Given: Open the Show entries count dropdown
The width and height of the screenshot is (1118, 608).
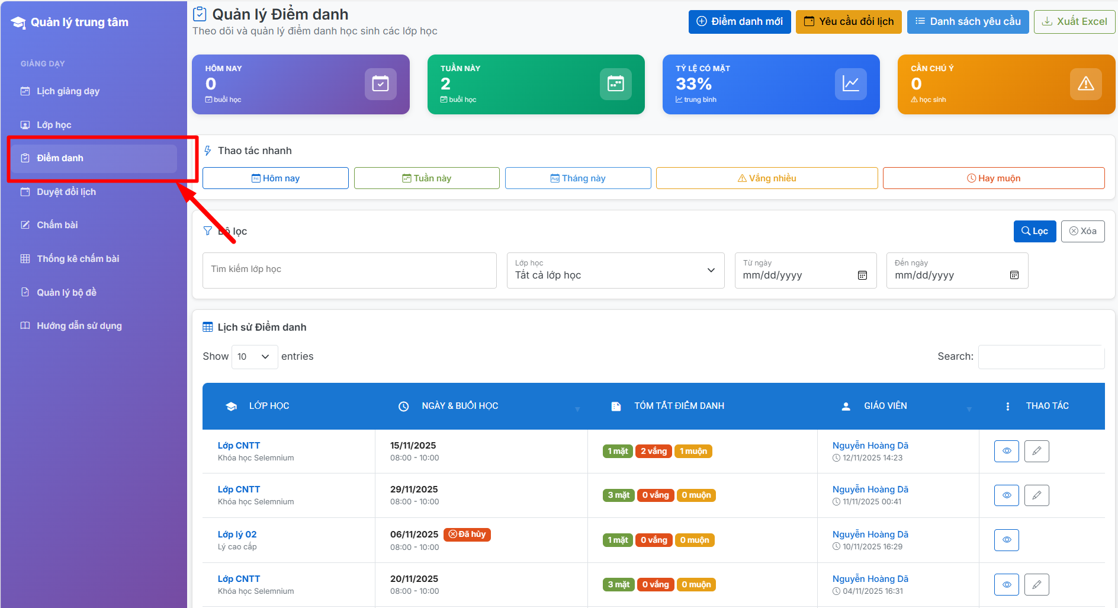Looking at the screenshot, I should click(254, 357).
